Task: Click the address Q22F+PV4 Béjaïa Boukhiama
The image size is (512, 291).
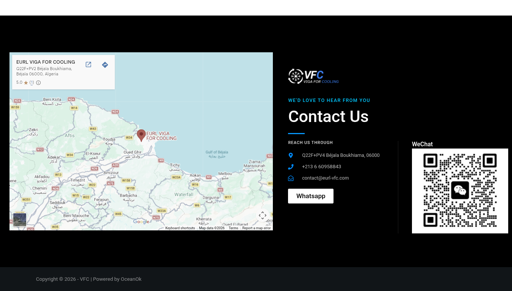Action: point(341,155)
